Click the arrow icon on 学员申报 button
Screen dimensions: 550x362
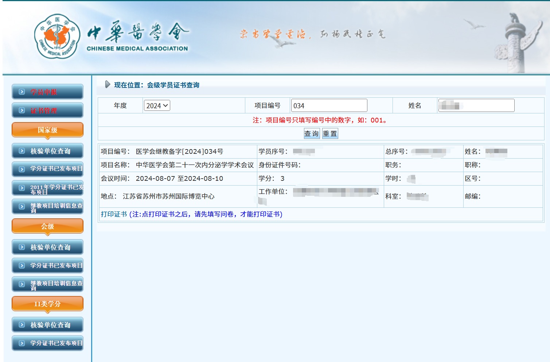point(22,92)
